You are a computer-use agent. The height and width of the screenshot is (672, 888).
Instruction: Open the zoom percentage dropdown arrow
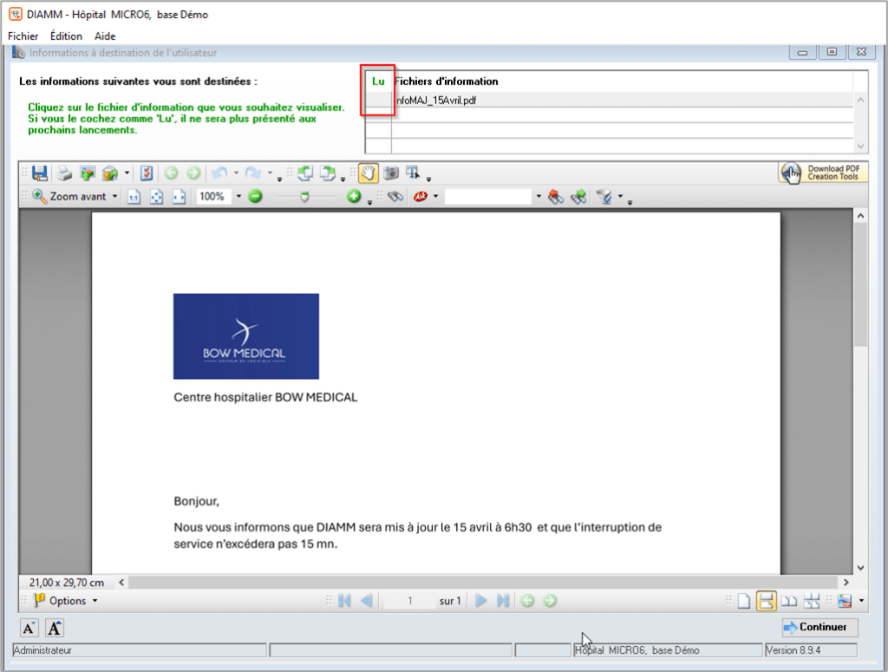tap(238, 197)
